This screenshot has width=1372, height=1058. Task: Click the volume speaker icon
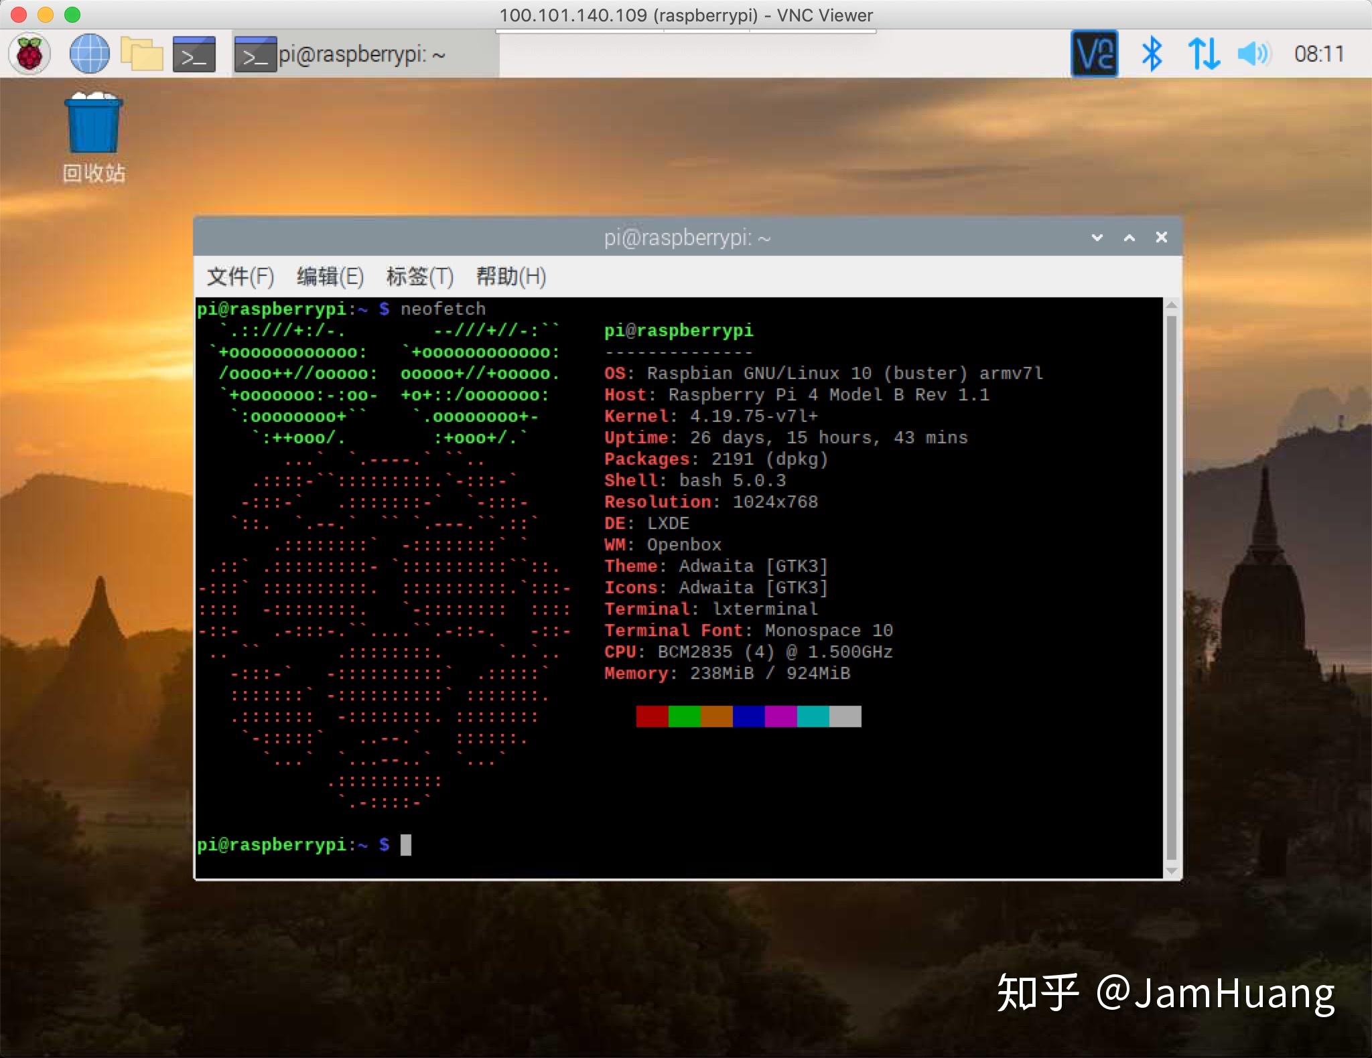click(x=1253, y=54)
